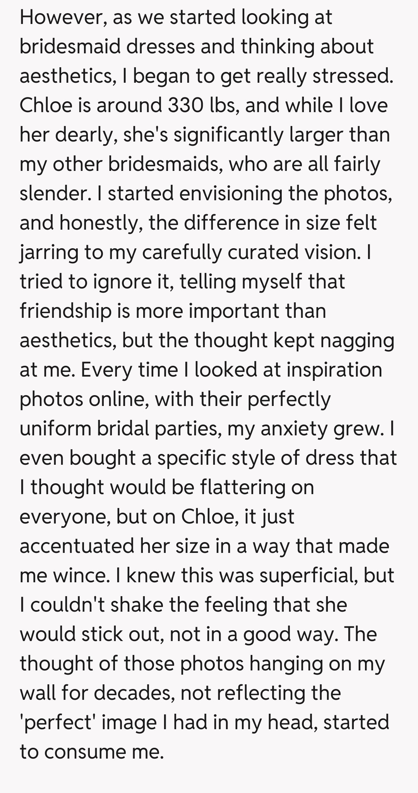Click the word "stressed" in the text

(350, 76)
